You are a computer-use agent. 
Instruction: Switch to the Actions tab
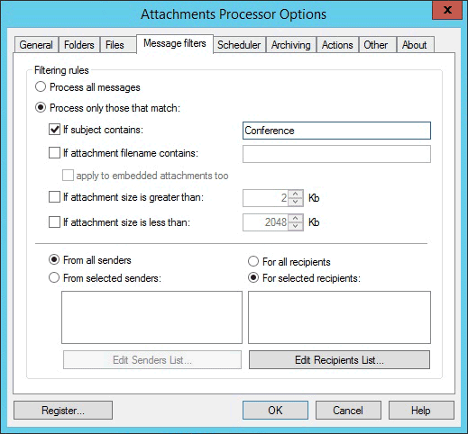pyautogui.click(x=337, y=45)
